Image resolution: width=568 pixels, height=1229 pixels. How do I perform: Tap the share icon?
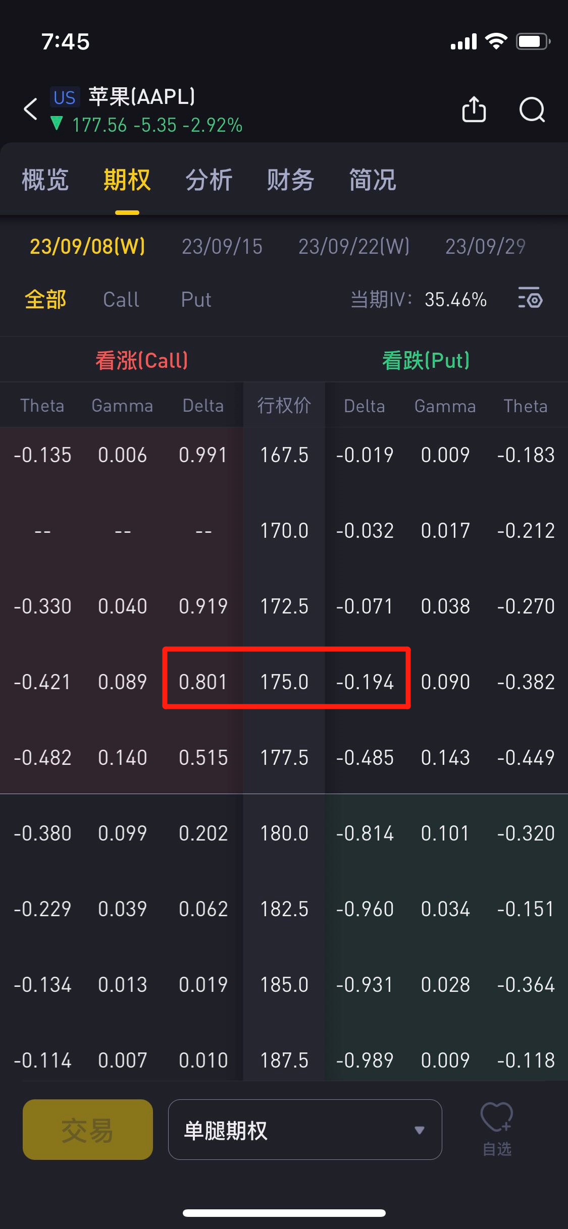pyautogui.click(x=474, y=109)
